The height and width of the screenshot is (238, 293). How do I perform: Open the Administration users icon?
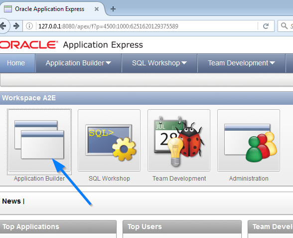249,140
